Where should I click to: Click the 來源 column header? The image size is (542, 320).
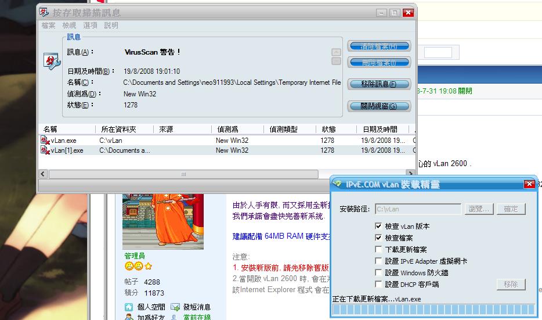point(183,130)
